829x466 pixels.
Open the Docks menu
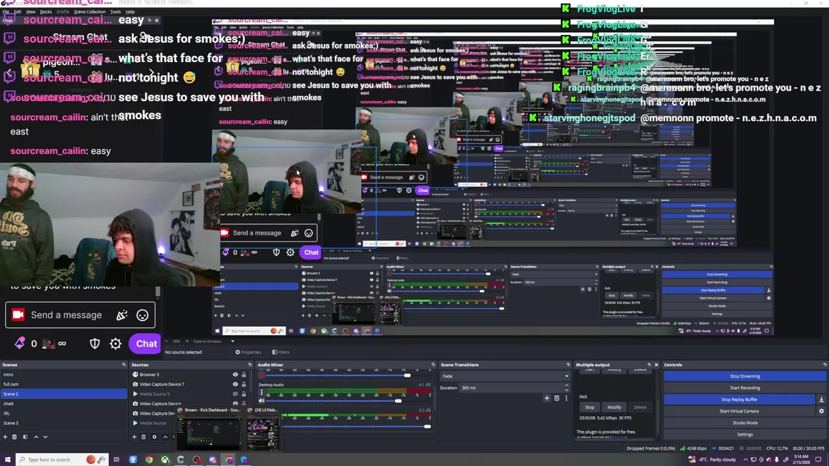pos(46,12)
